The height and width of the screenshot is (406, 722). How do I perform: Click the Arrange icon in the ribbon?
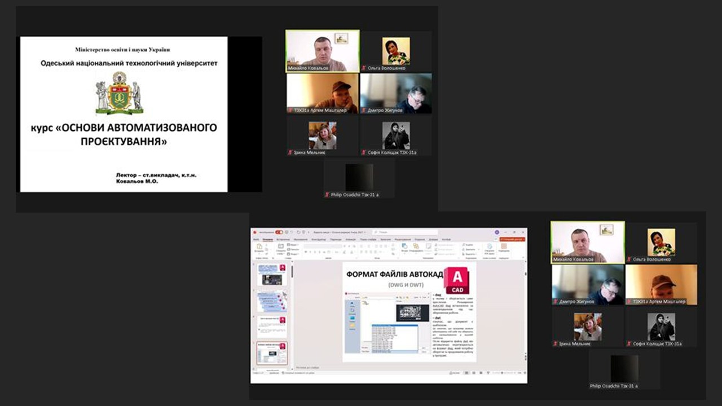[x=417, y=247]
